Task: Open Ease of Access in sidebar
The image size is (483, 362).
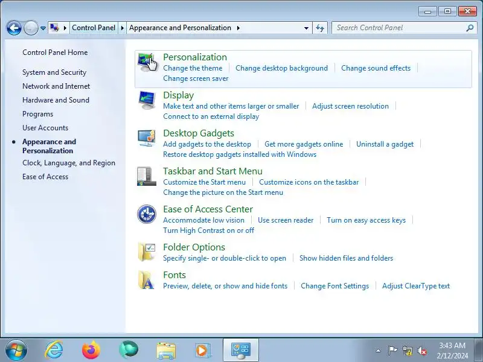Action: [x=45, y=177]
